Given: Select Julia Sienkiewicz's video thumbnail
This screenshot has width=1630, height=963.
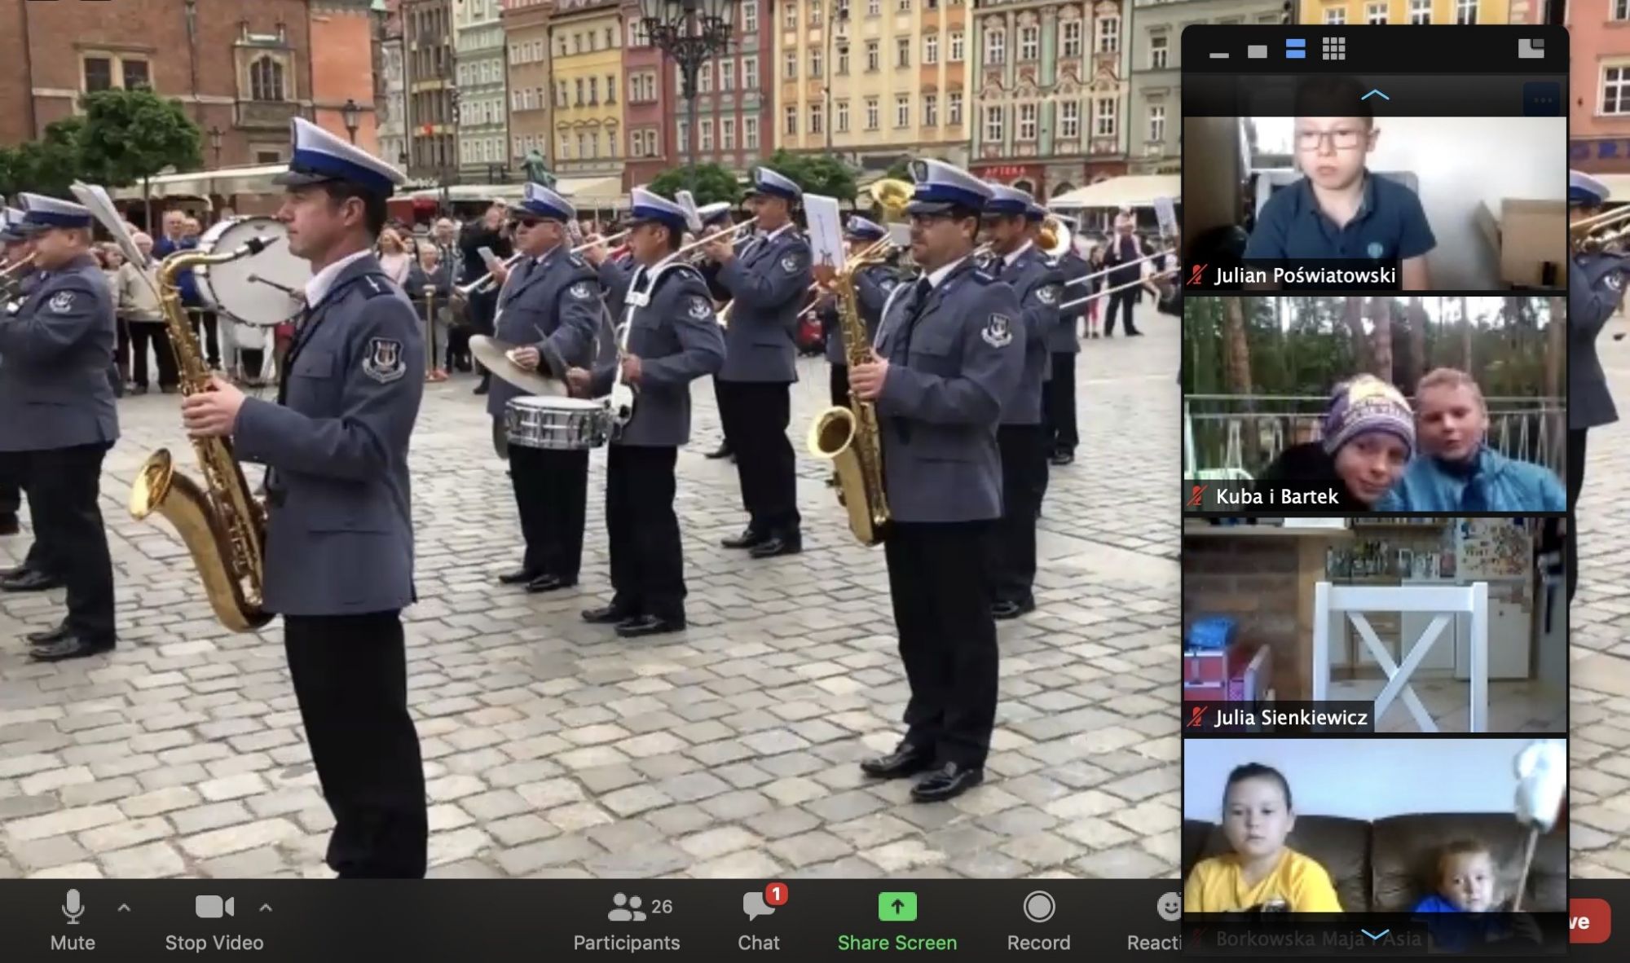Looking at the screenshot, I should coord(1375,625).
